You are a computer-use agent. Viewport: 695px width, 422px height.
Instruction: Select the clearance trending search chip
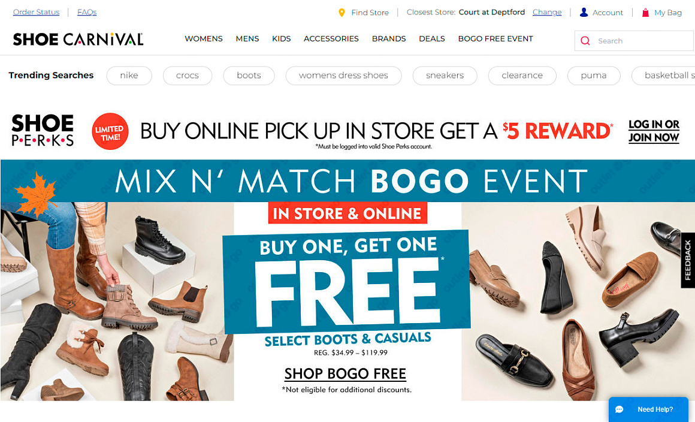(522, 76)
